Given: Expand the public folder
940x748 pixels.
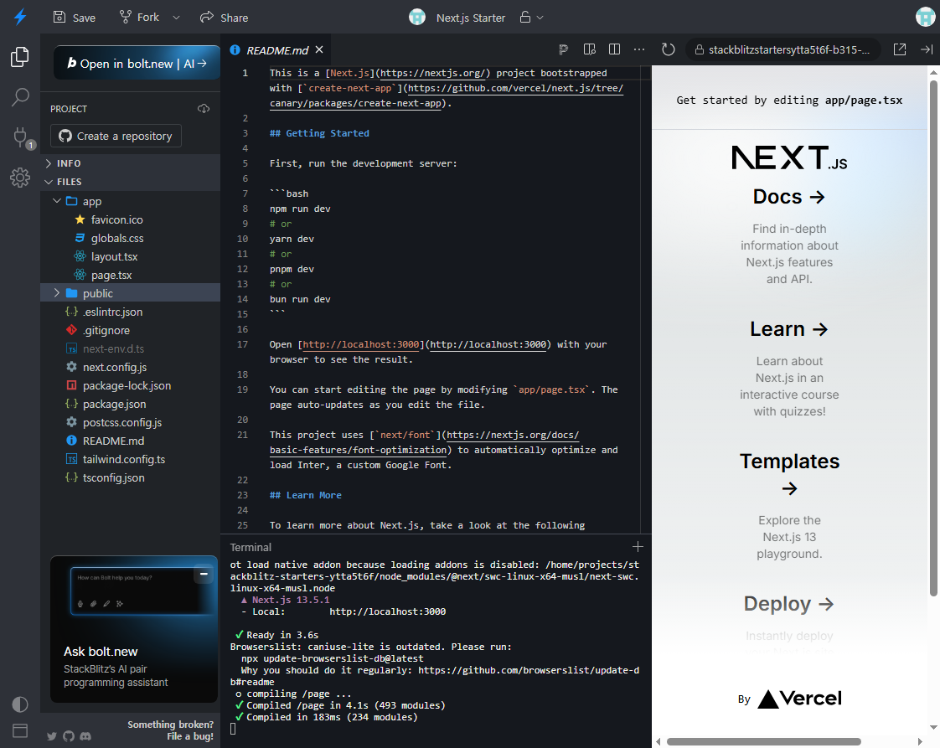Looking at the screenshot, I should tap(130, 293).
